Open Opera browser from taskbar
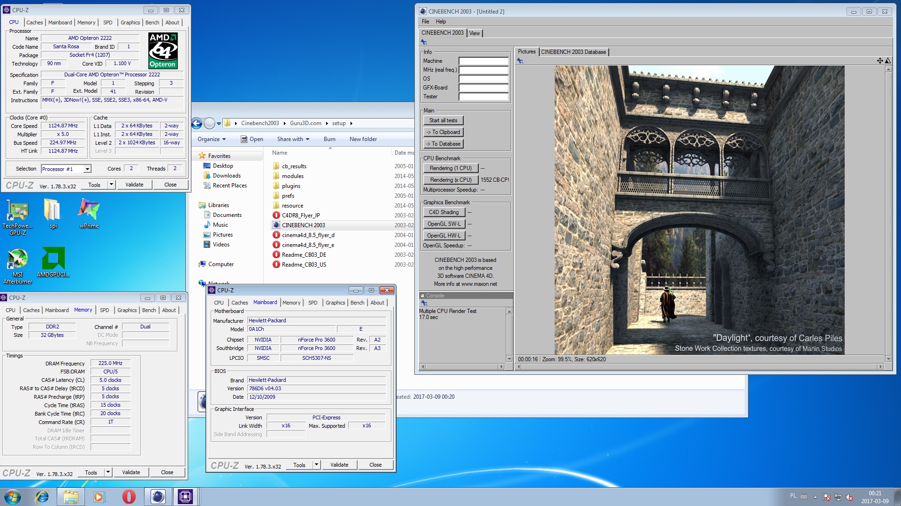Screen dimensions: 901x506 pos(129,497)
